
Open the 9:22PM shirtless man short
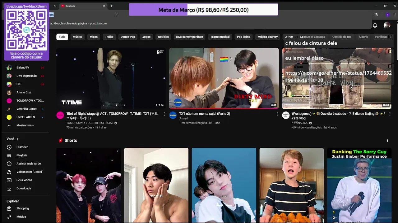coord(156,185)
